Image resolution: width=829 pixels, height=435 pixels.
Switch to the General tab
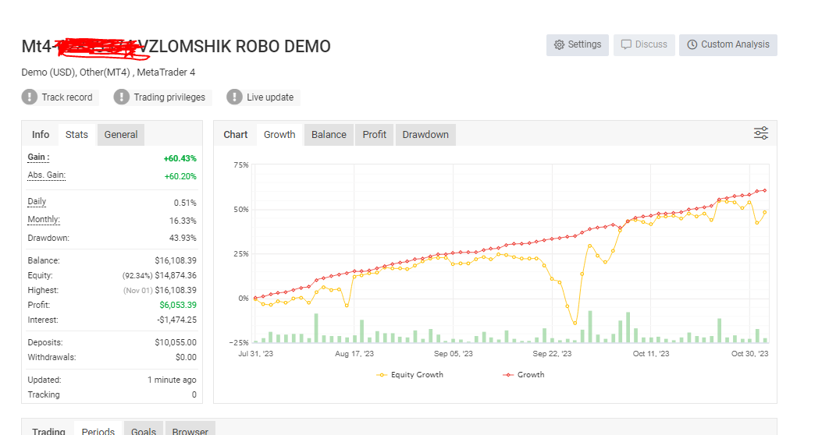[120, 135]
